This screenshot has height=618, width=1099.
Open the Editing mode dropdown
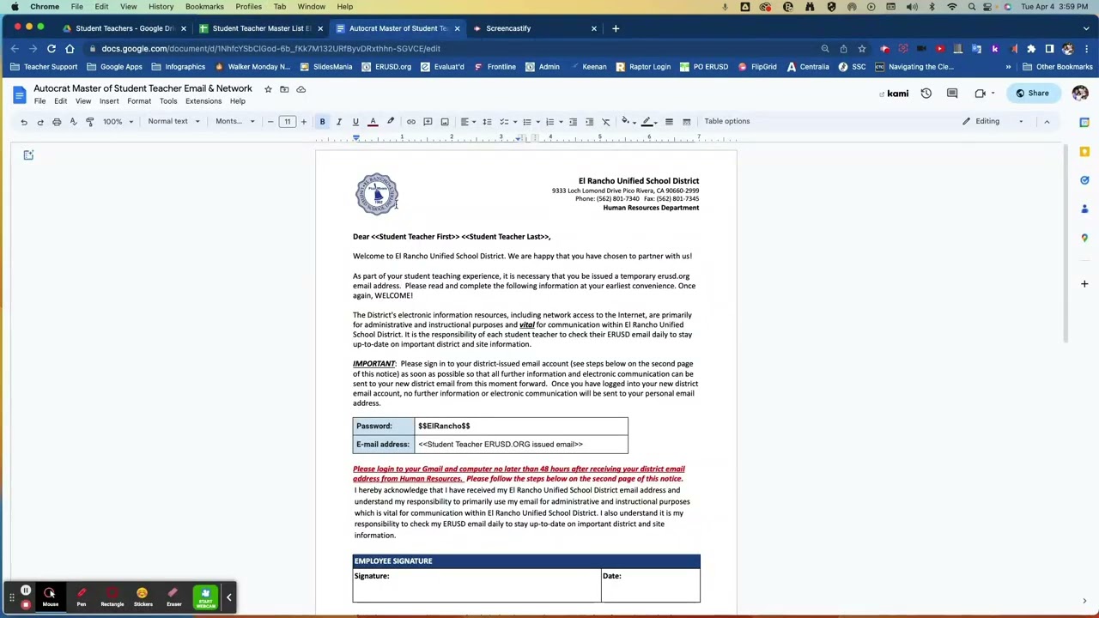(x=993, y=121)
